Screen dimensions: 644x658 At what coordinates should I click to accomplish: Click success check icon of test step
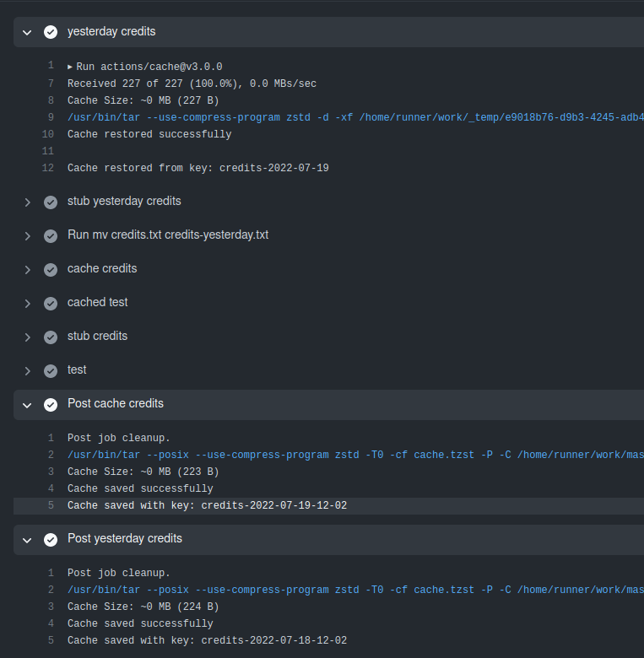tap(51, 371)
